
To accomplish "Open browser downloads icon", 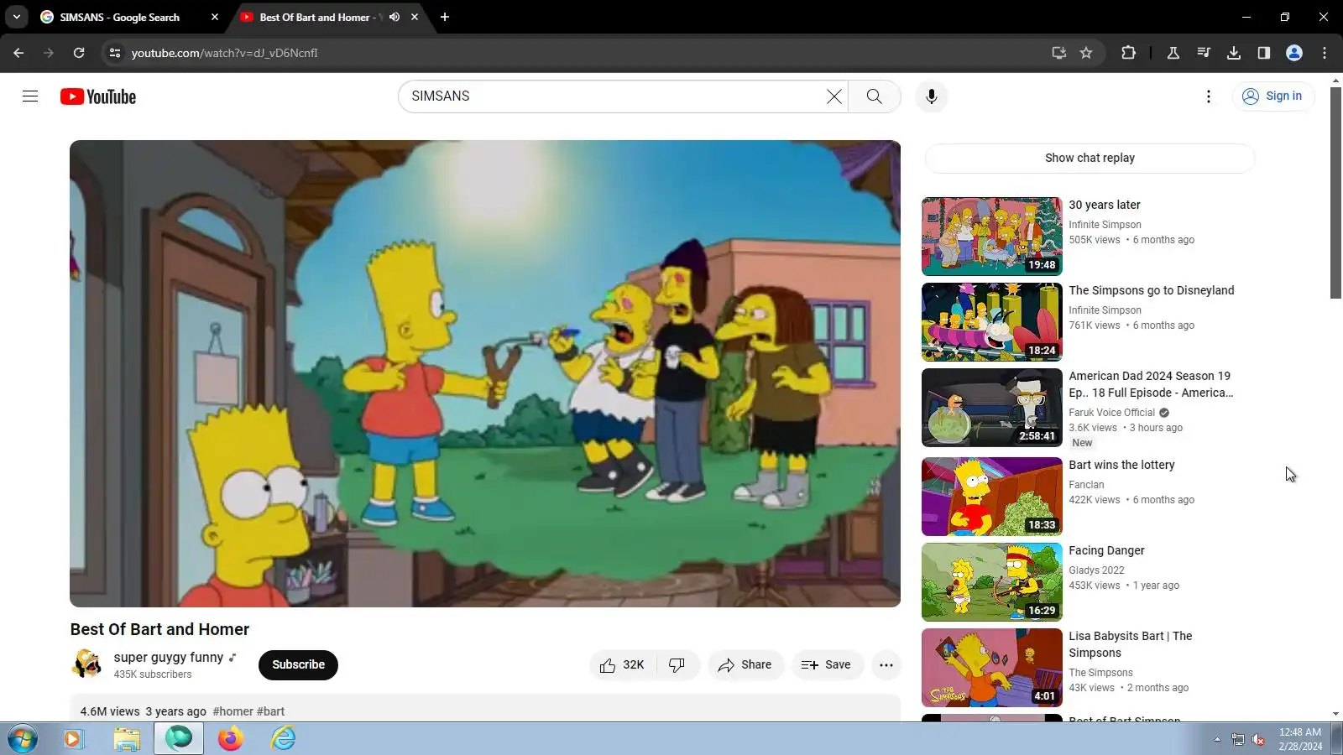I will coord(1234,53).
